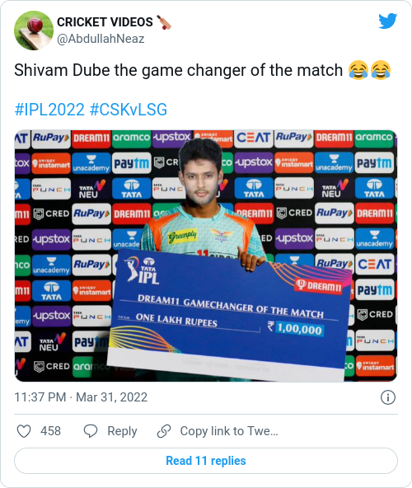
Task: Open the embedded tweet photo
Action: point(206,256)
